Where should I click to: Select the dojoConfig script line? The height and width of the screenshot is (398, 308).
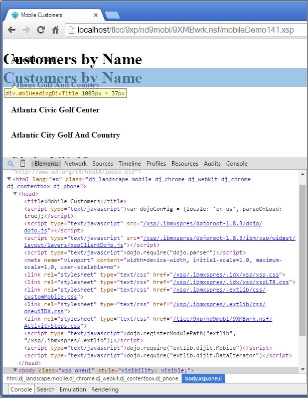pos(153,212)
